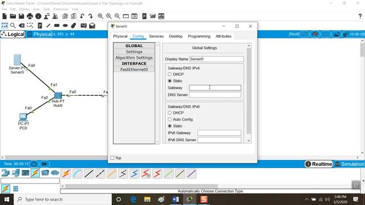Switch to Realtime mode
Screen dimensions: 365x205
pyautogui.click(x=318, y=164)
